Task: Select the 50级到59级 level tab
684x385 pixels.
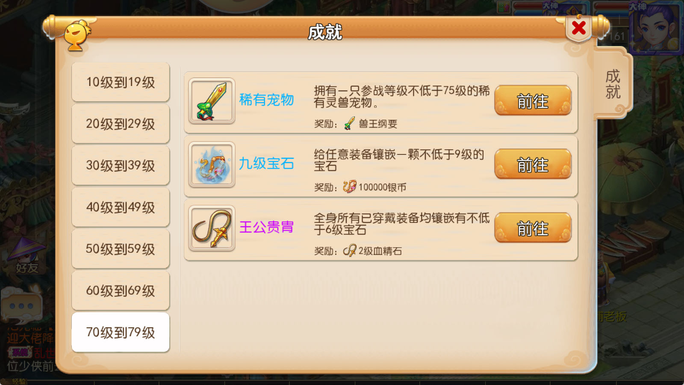Action: point(121,249)
